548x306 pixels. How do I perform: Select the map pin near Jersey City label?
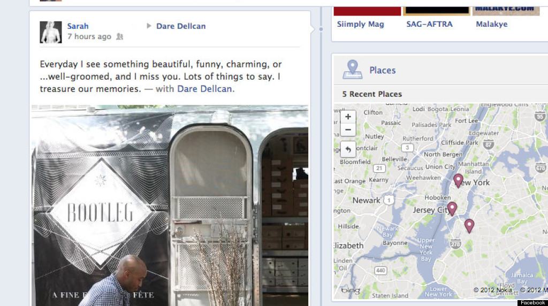pos(452,209)
